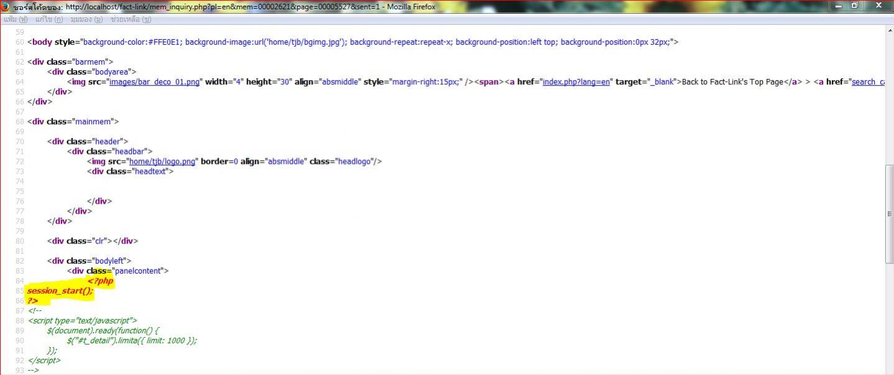Image resolution: width=894 pixels, height=375 pixels.
Task: Click the <div class="header"> tag
Action: pyautogui.click(x=88, y=142)
